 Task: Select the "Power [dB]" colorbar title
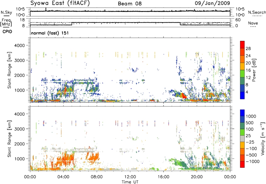[x=254, y=70]
